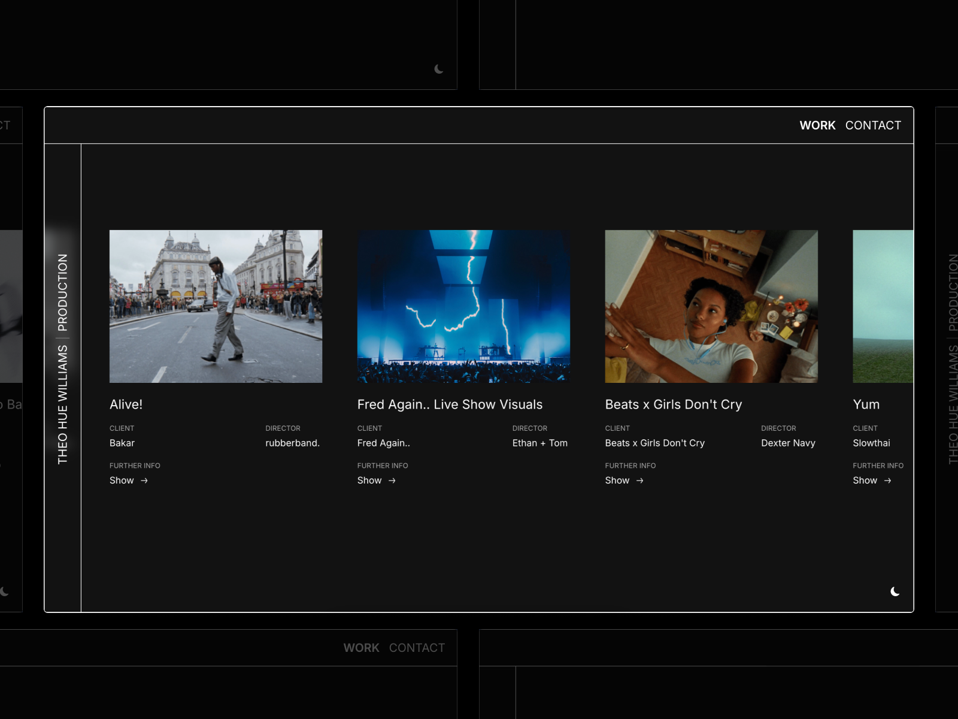958x719 pixels.
Task: Click the arrow icon beside Beats Show
Action: coord(640,481)
